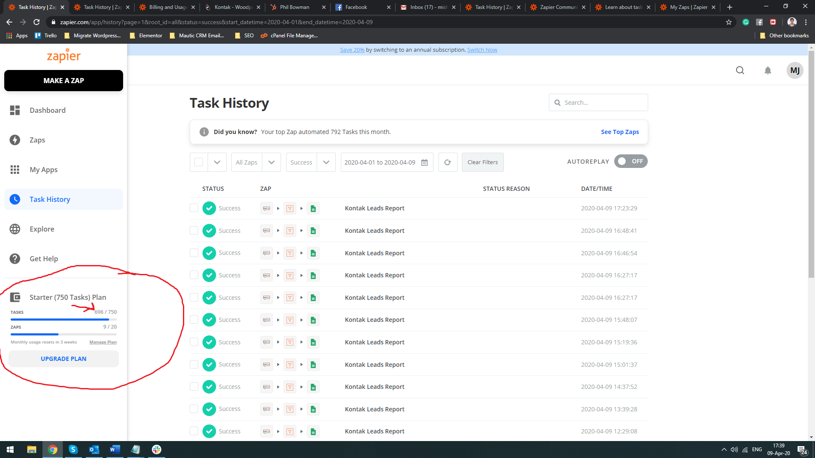Open the notifications bell

coord(767,70)
